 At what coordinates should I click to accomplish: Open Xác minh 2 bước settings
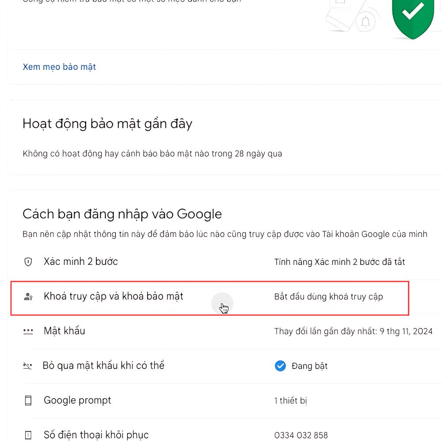click(226, 262)
